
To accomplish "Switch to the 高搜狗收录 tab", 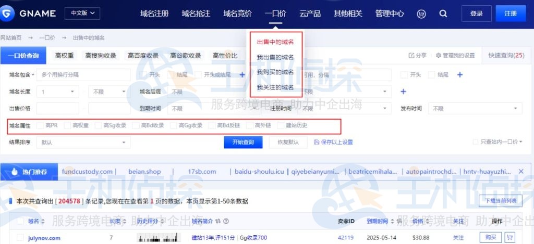I will (x=101, y=56).
